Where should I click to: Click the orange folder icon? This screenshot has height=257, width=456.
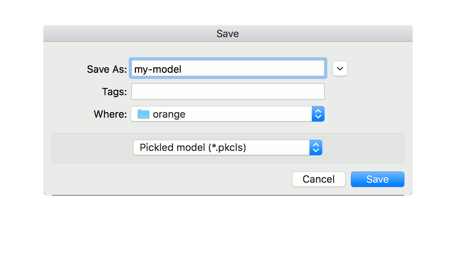coord(143,114)
